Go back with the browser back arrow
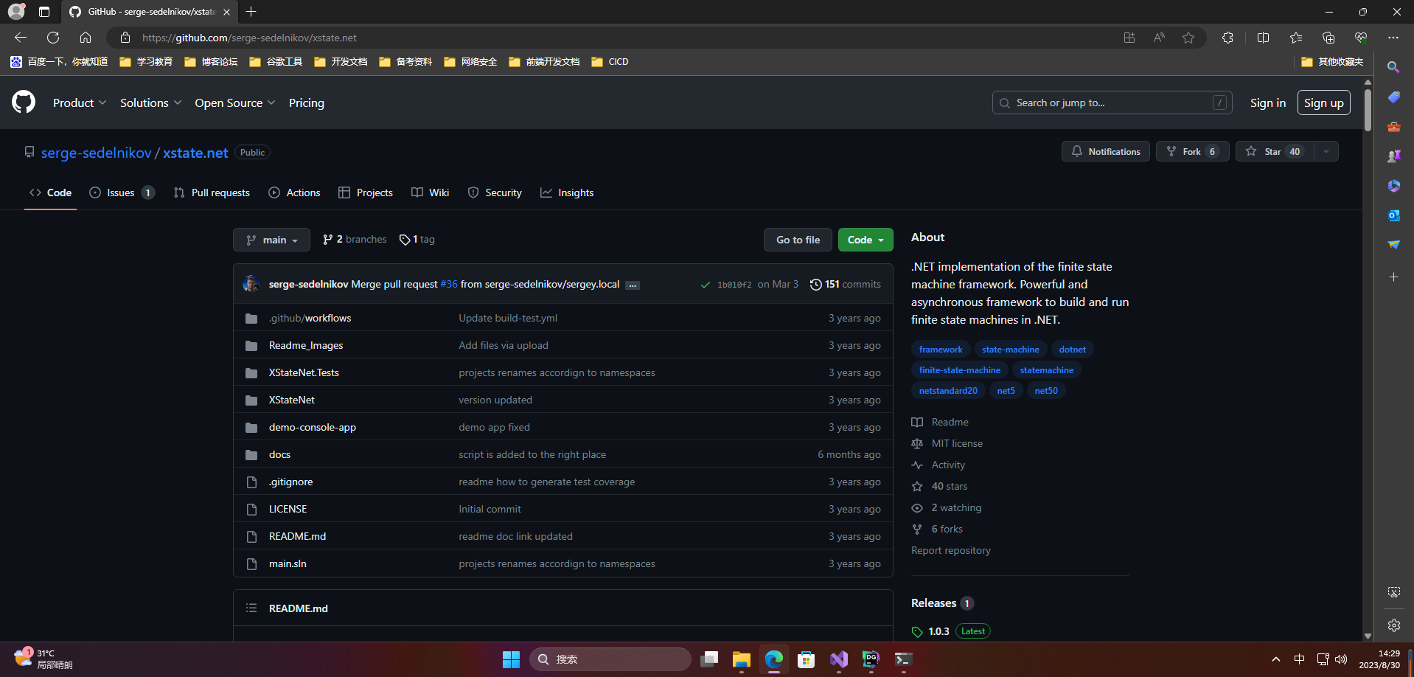The height and width of the screenshot is (677, 1414). (x=21, y=38)
